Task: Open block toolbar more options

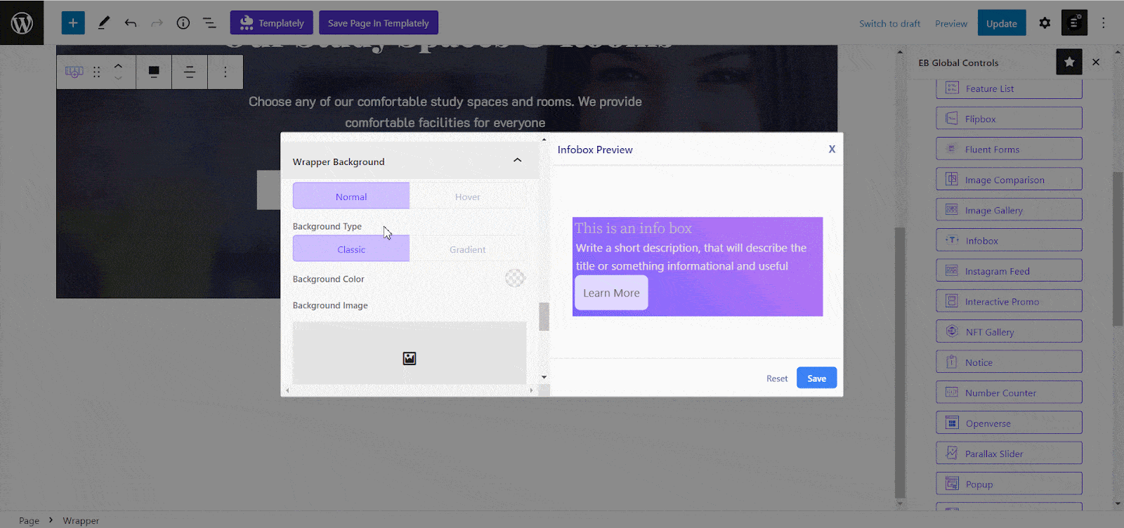Action: pos(226,72)
